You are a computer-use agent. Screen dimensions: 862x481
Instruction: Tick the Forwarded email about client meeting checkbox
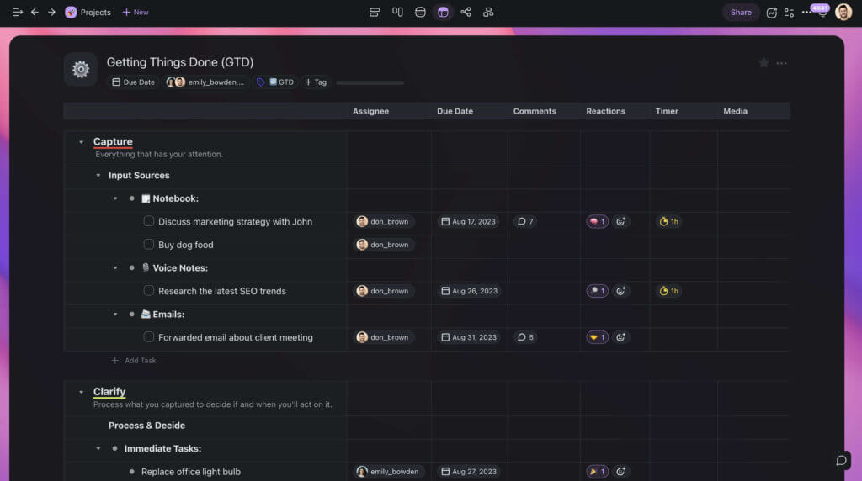[149, 337]
